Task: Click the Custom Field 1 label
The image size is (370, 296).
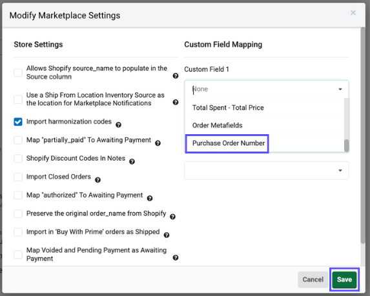Action: click(207, 69)
